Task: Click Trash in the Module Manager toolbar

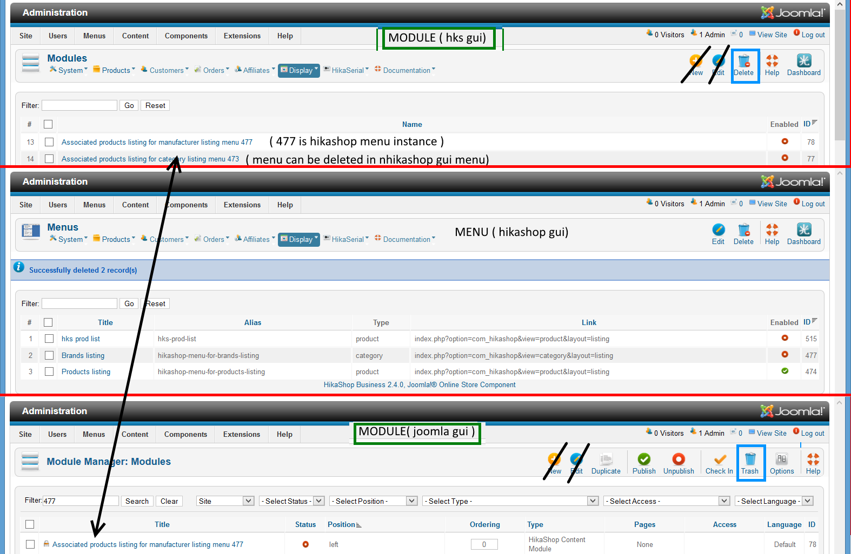Action: [x=750, y=464]
